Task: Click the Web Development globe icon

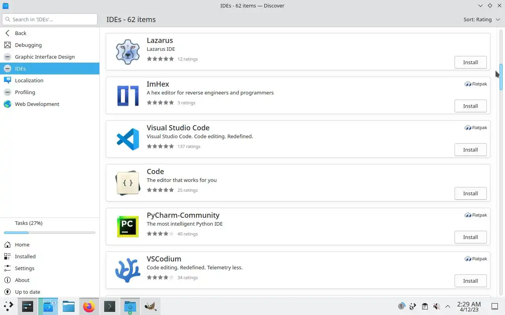Action: [x=7, y=104]
